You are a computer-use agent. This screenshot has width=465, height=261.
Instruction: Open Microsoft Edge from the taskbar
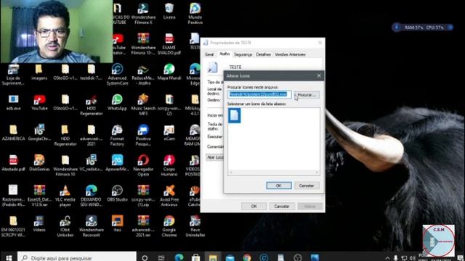179,258
